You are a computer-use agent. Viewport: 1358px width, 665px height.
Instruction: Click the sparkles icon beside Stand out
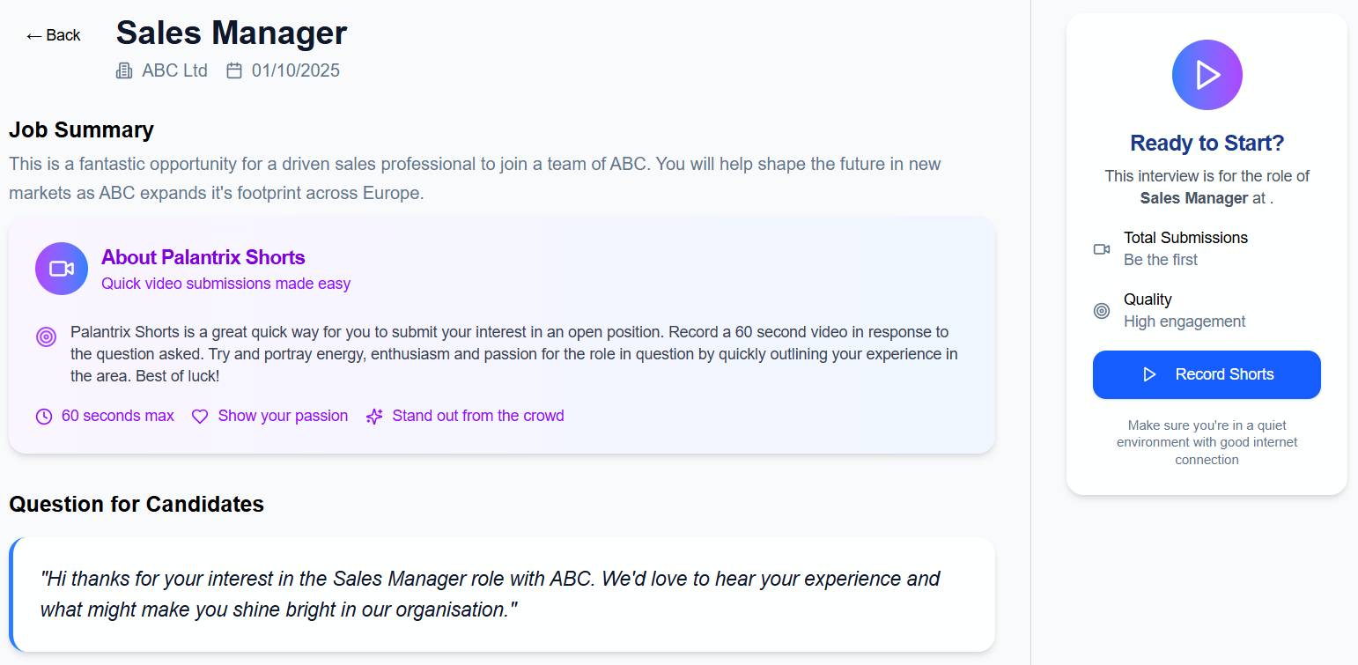click(x=374, y=417)
